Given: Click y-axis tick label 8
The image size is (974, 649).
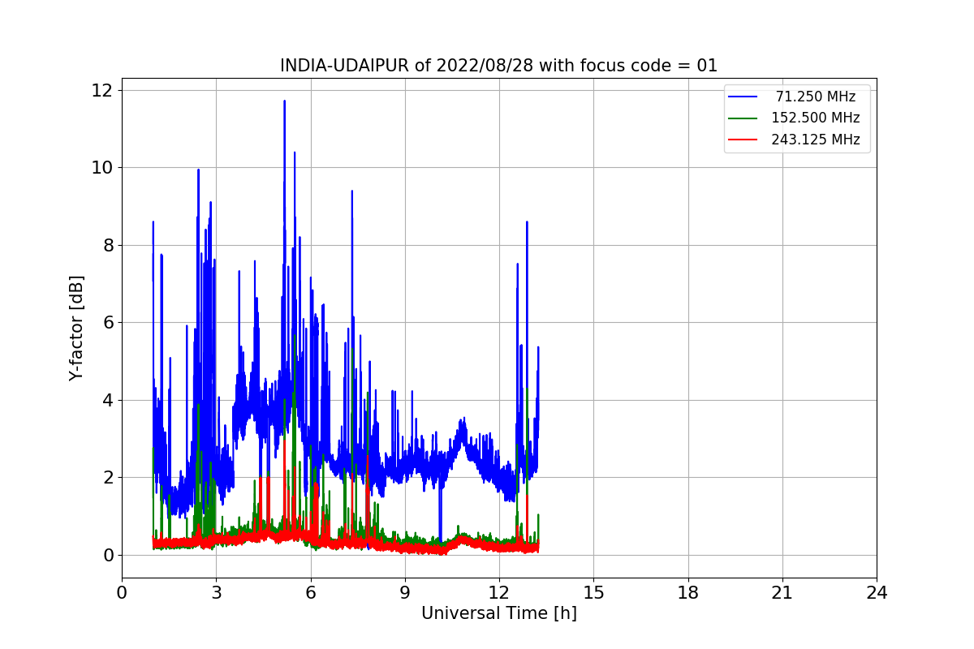Looking at the screenshot, I should (107, 245).
